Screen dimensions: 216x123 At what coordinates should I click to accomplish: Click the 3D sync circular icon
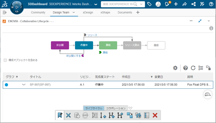click(85, 115)
